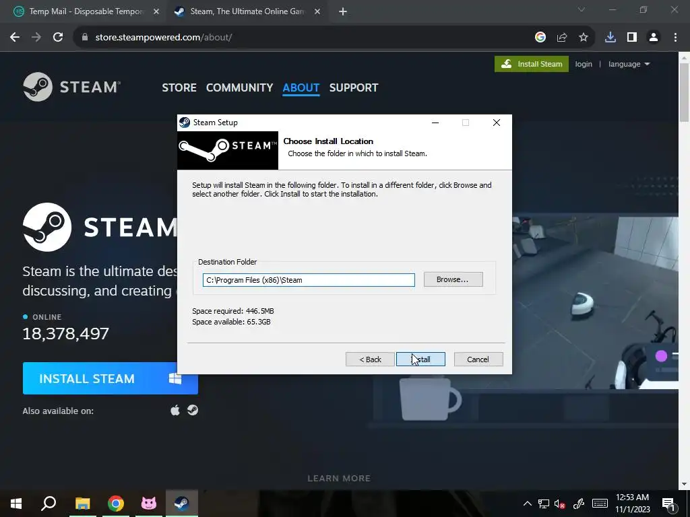Click pink cat taskbar app icon
Viewport: 690px width, 517px height.
[x=149, y=504]
